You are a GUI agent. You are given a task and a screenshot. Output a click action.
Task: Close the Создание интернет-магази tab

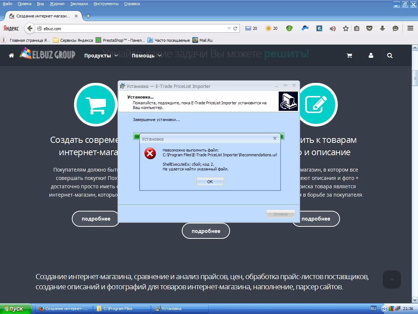[76, 16]
